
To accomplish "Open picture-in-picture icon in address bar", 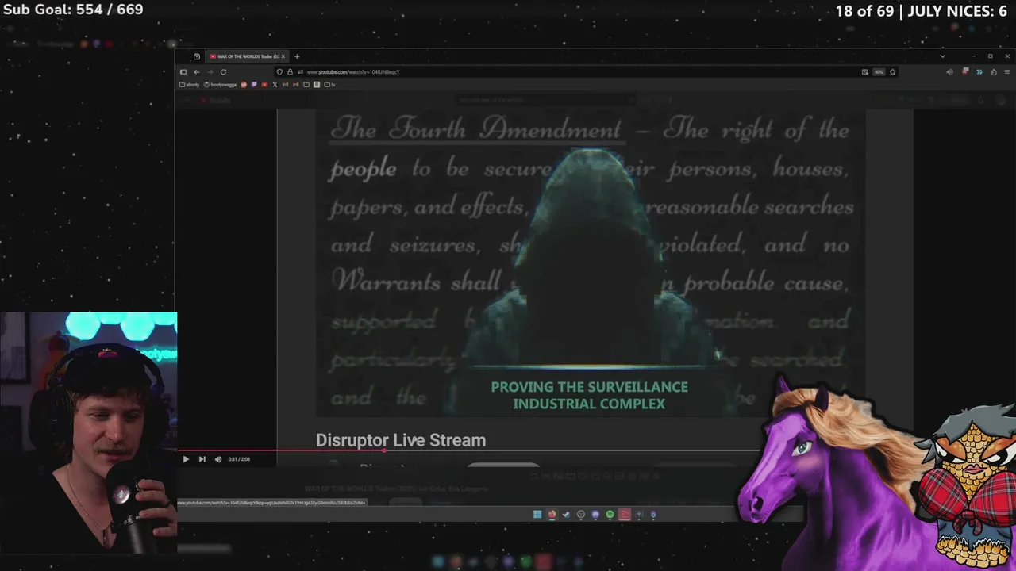I will pos(865,72).
